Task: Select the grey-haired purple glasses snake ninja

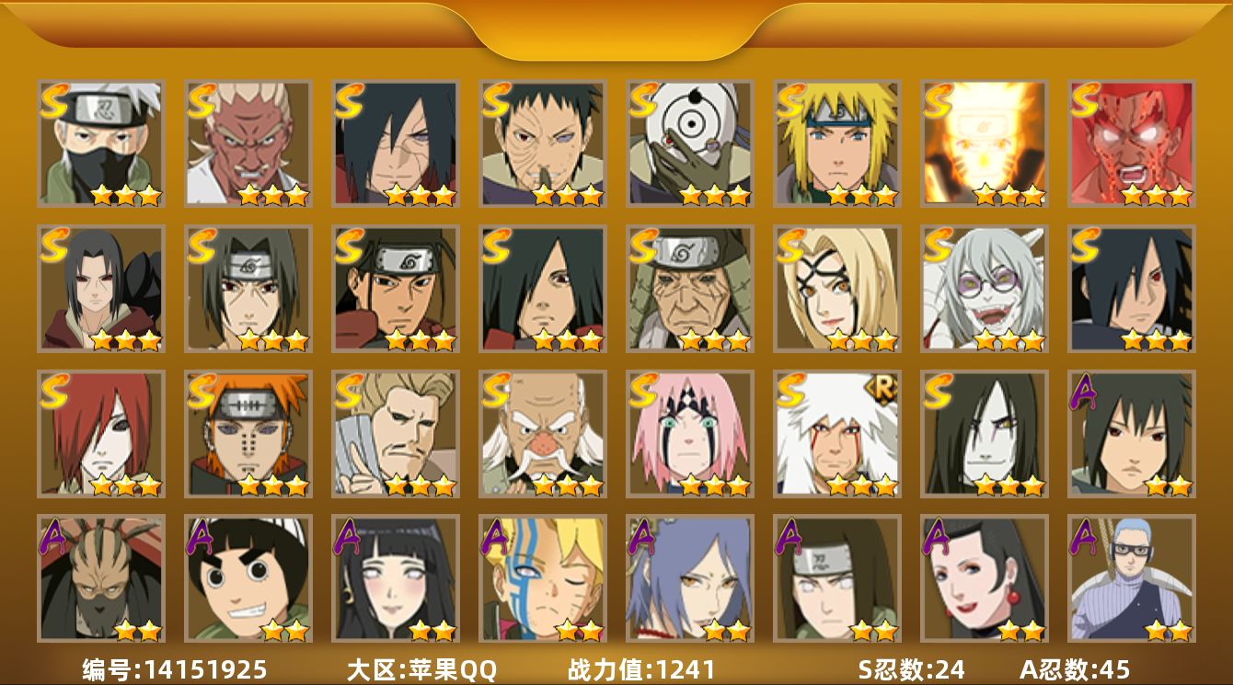Action: (x=984, y=288)
